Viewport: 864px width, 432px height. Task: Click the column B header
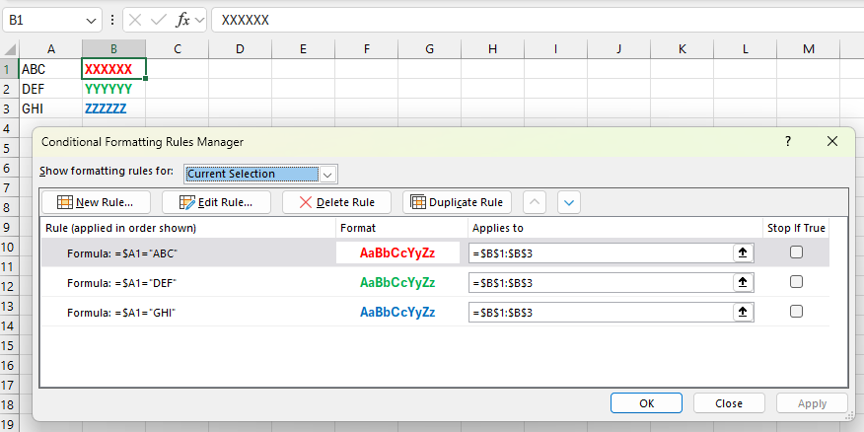click(x=114, y=49)
